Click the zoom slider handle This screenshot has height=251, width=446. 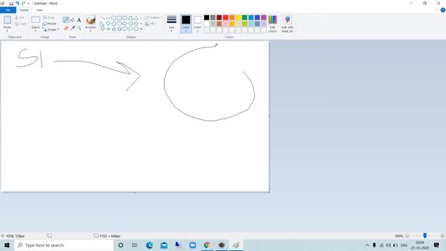[x=424, y=236]
